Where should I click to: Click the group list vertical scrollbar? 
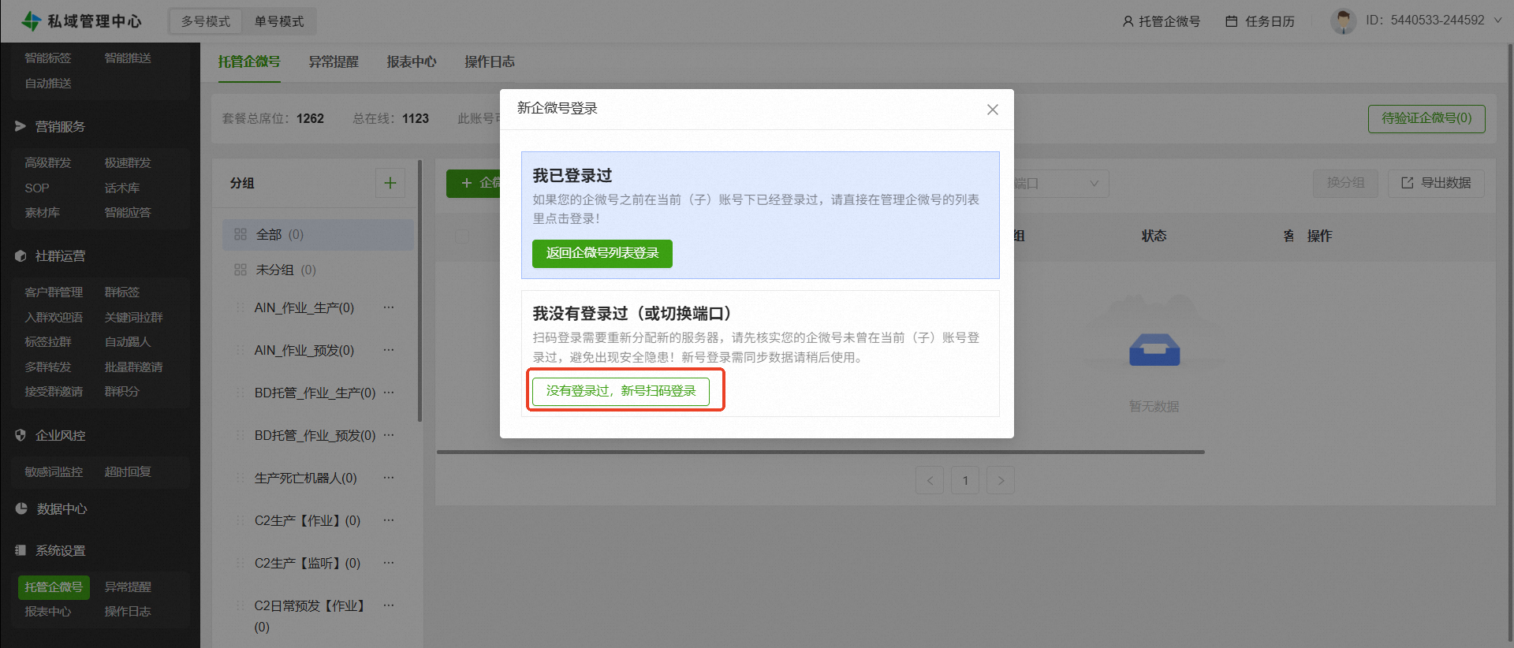pos(420,292)
